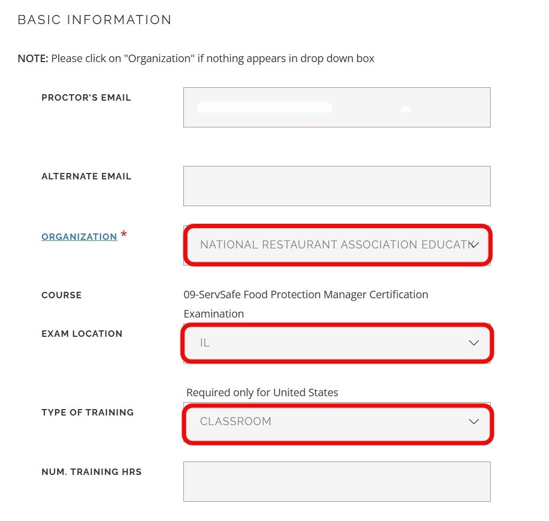Click the bold NOTE text
This screenshot has width=549, height=521.
[33, 58]
